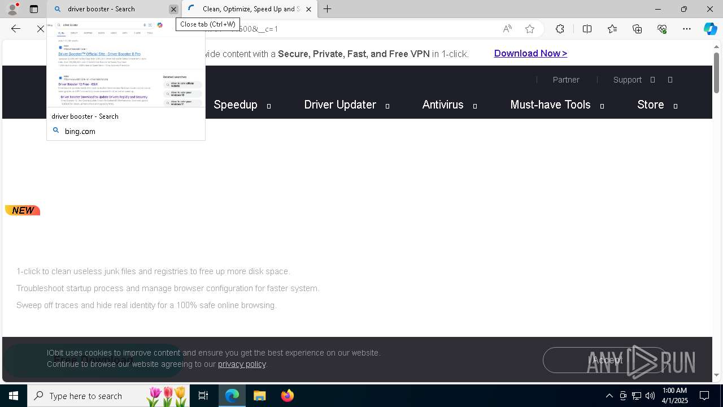Expand the Store dropdown arrow
The image size is (723, 407).
point(676,106)
